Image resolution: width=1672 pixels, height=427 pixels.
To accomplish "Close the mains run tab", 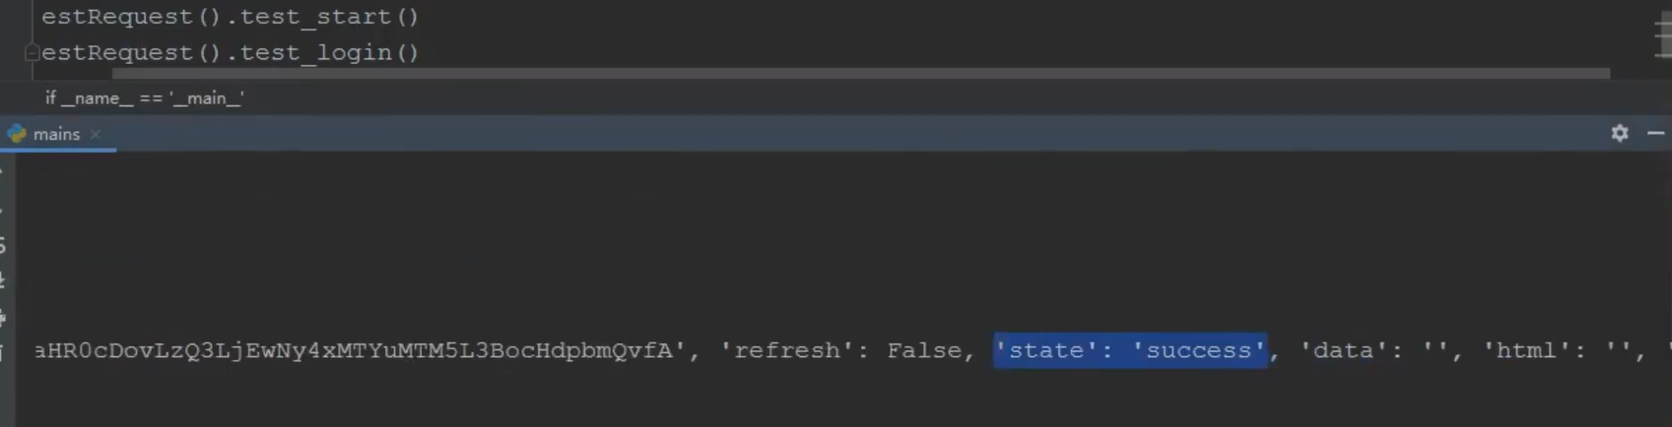I will click(x=96, y=134).
